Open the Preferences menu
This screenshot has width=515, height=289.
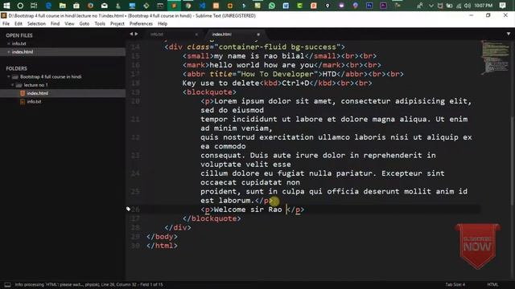tap(141, 23)
